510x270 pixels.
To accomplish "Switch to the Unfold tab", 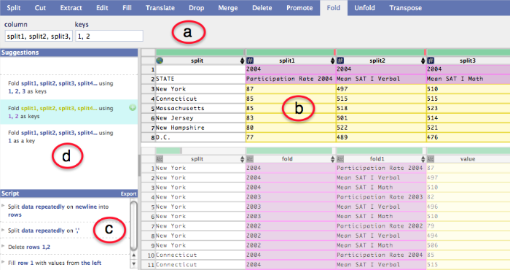I will point(364,8).
